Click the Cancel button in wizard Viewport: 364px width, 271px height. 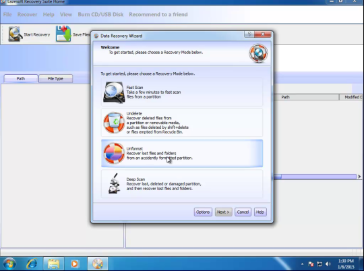[x=243, y=212]
